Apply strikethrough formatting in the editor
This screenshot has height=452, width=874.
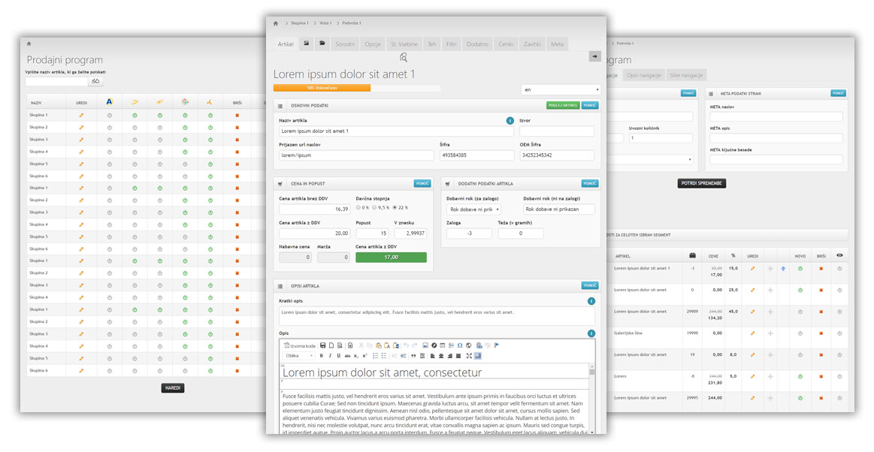pos(347,356)
